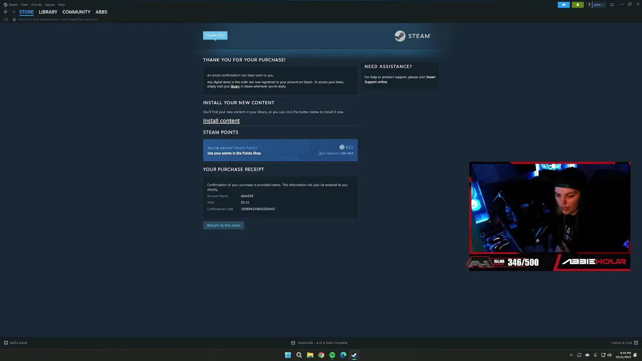This screenshot has height=361, width=642.
Task: Show hidden system tray icons
Action: click(x=571, y=355)
